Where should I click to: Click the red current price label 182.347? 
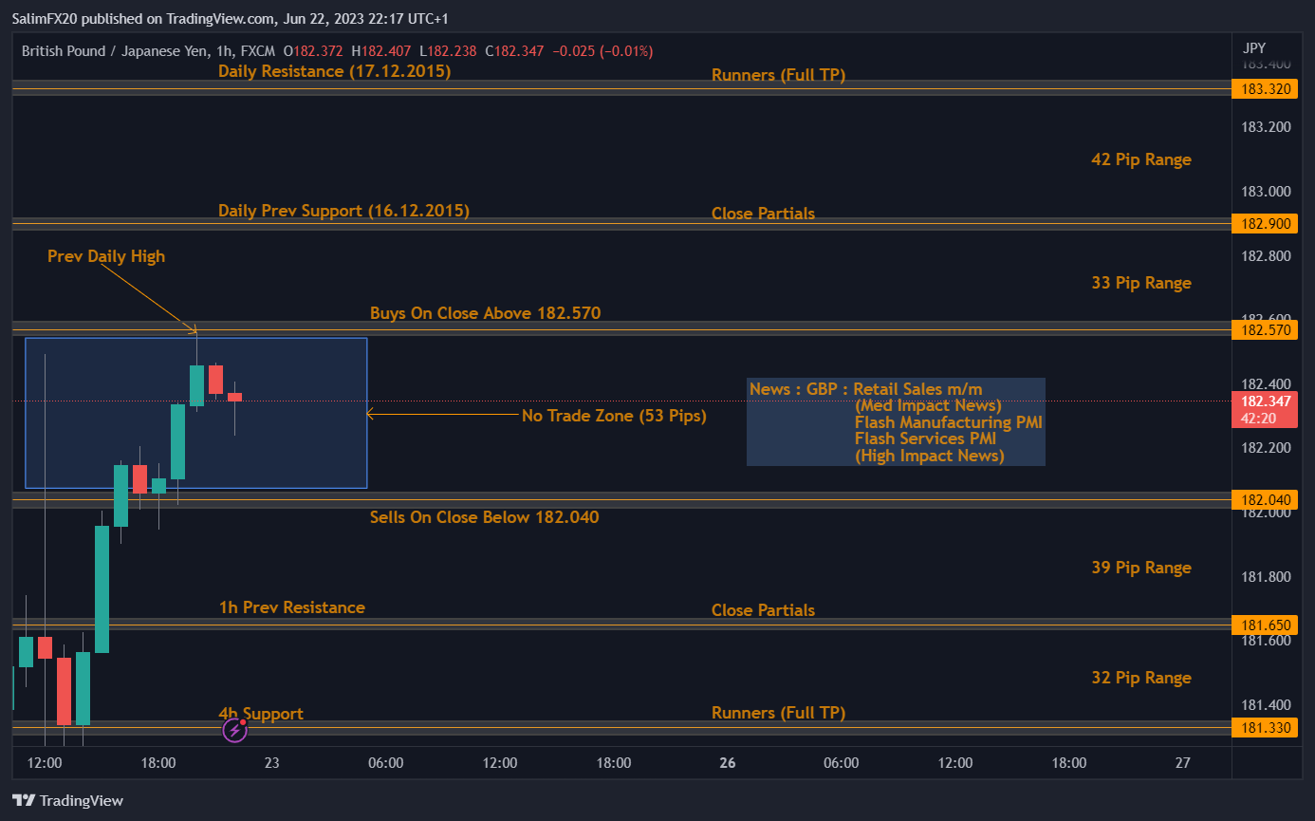coord(1263,402)
